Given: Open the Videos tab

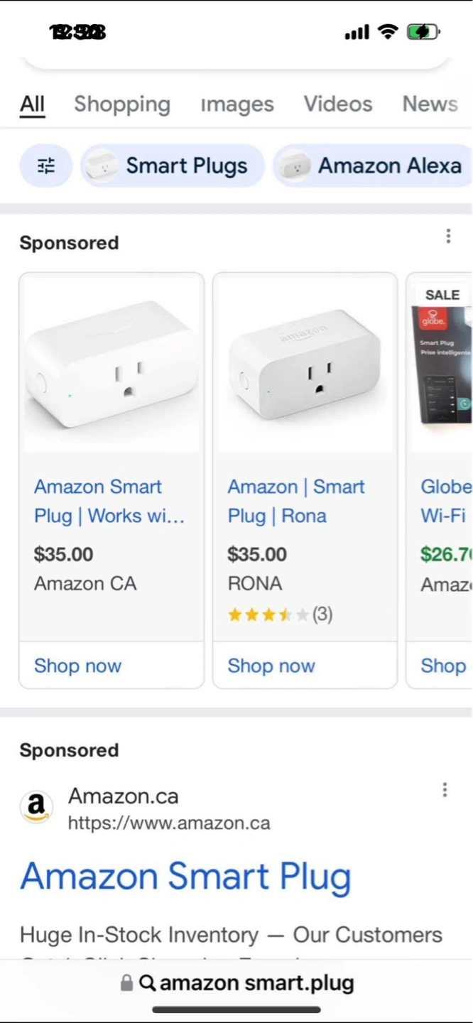Looking at the screenshot, I should tap(338, 104).
